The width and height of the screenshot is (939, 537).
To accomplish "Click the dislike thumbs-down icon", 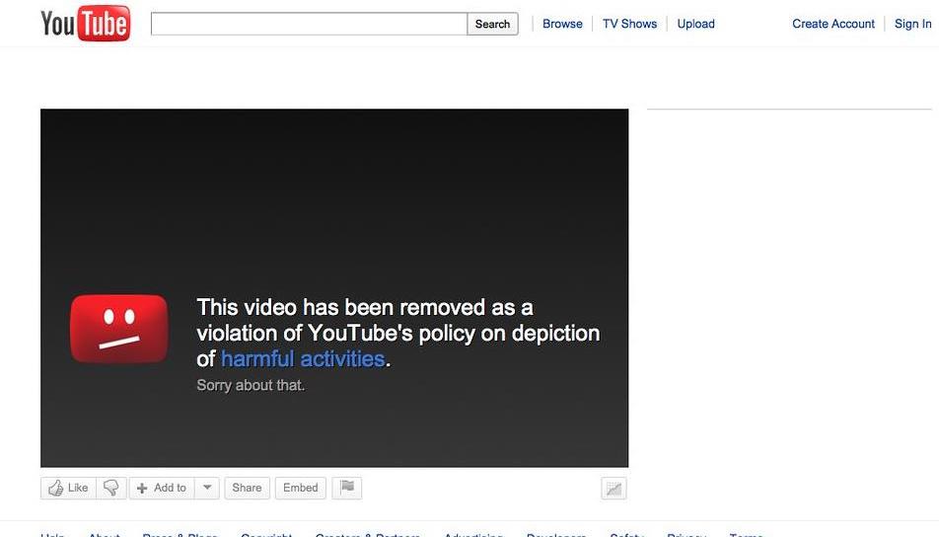I will point(111,488).
